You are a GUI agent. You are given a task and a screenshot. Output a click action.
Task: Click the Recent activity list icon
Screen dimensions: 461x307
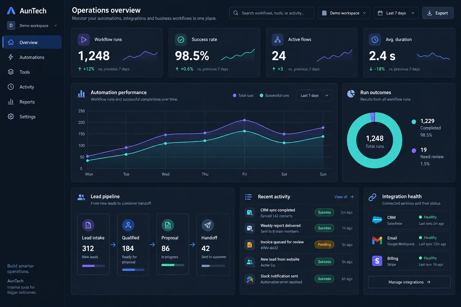tap(249, 197)
